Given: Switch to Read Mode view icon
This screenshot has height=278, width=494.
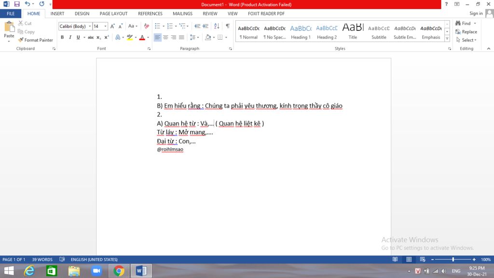Looking at the screenshot, I should 395,259.
